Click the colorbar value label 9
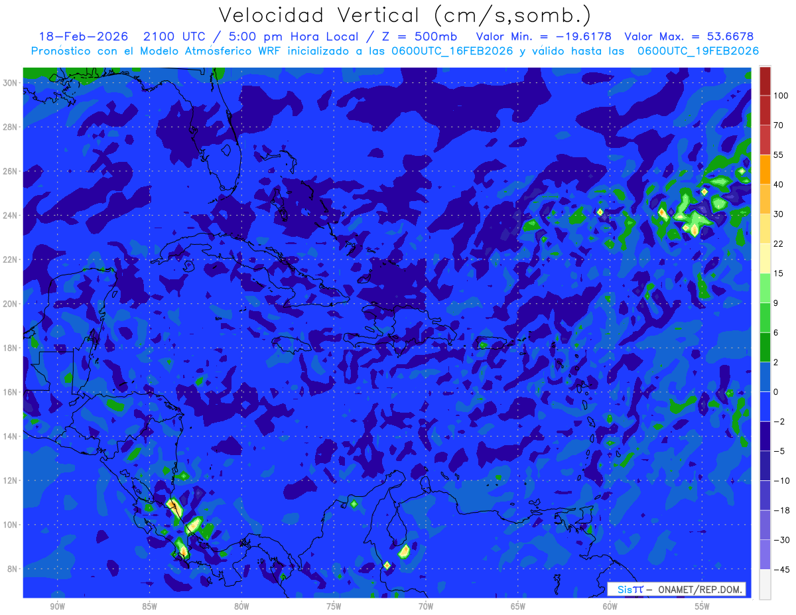 coord(777,303)
